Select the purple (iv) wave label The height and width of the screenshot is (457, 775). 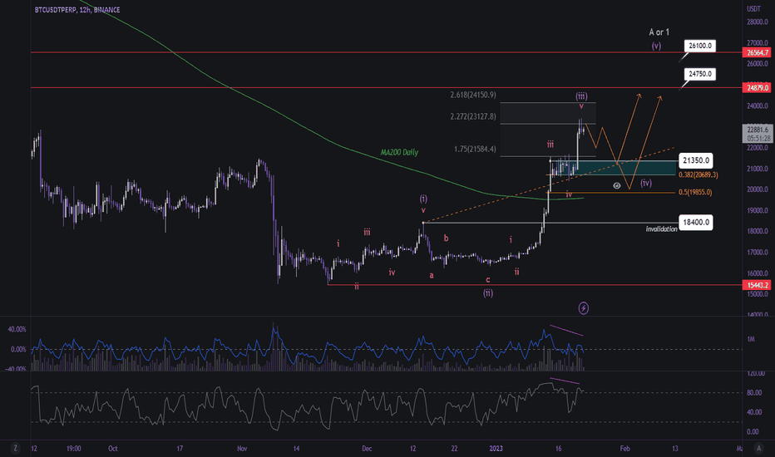(646, 183)
